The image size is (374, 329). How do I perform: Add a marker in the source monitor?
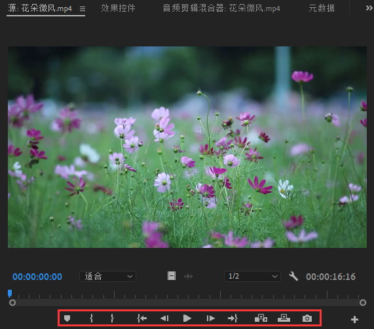(x=67, y=319)
